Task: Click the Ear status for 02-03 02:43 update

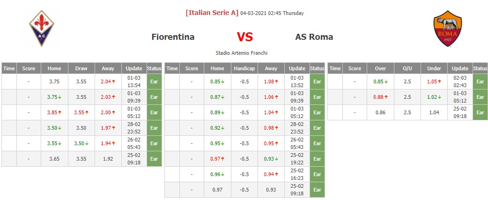Action: point(480,81)
